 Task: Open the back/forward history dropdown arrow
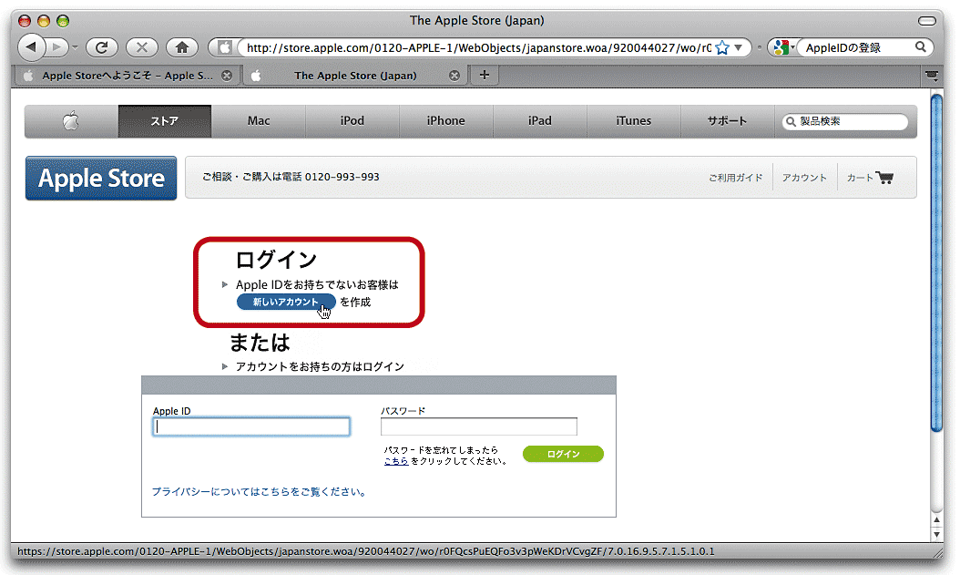(x=75, y=47)
